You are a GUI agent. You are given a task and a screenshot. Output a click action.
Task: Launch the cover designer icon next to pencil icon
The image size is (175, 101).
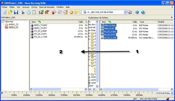[x=47, y=12]
